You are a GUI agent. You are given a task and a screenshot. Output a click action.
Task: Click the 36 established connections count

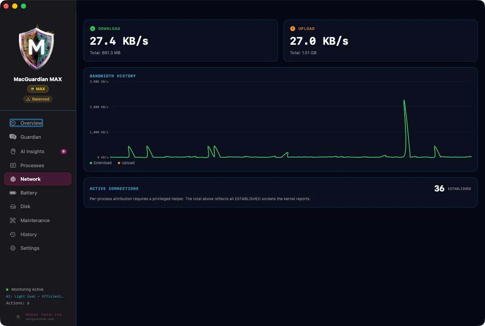439,188
